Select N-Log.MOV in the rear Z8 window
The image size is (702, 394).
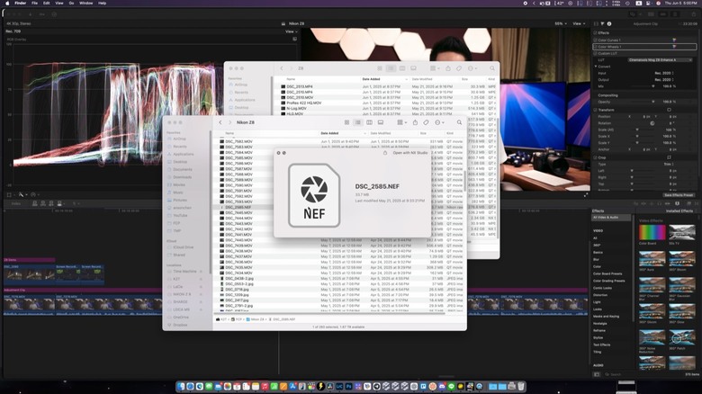coord(297,108)
